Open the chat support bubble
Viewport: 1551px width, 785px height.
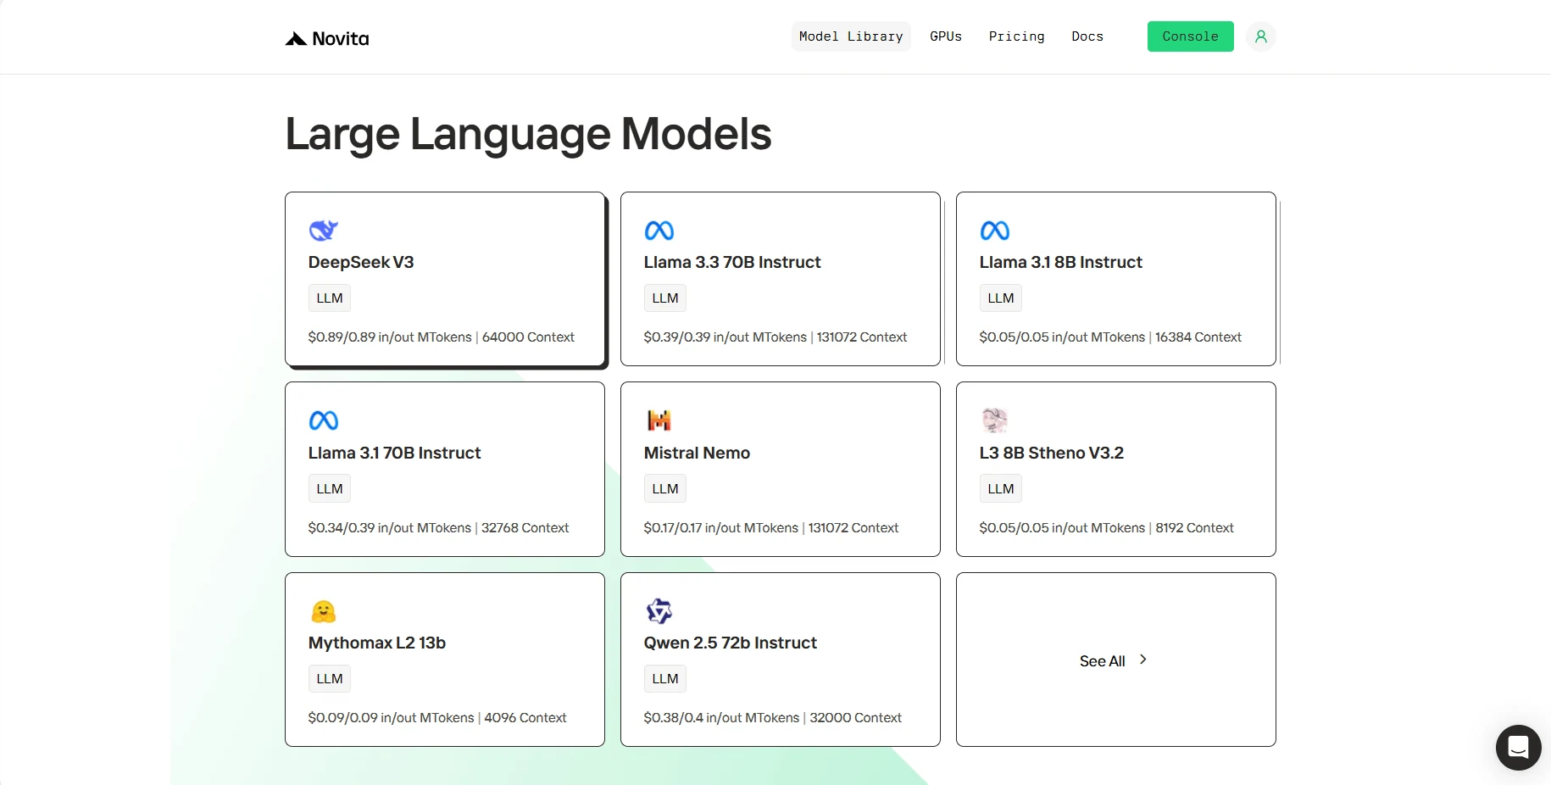coord(1518,747)
